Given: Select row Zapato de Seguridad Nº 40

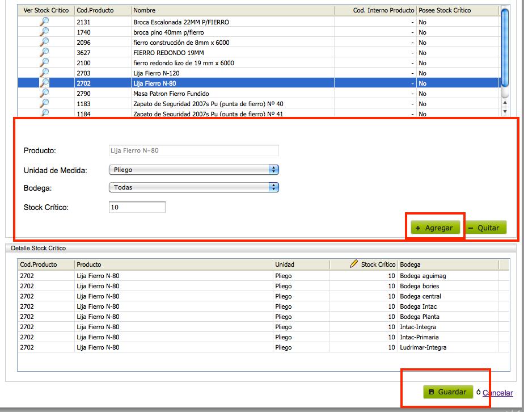Looking at the screenshot, I should click(x=259, y=104).
